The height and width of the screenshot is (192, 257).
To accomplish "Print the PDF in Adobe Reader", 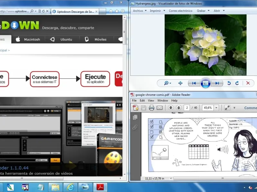I will 152,108.
